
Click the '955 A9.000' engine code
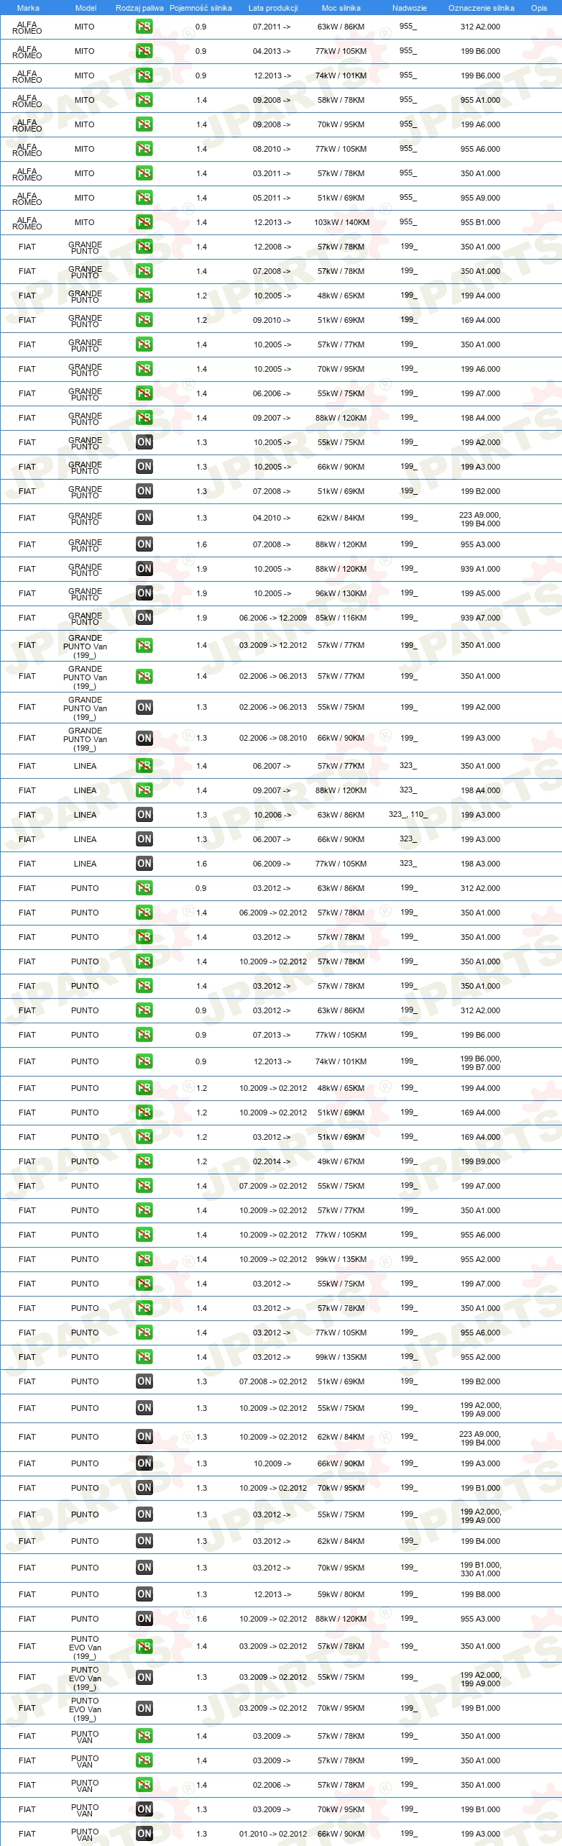[x=480, y=198]
